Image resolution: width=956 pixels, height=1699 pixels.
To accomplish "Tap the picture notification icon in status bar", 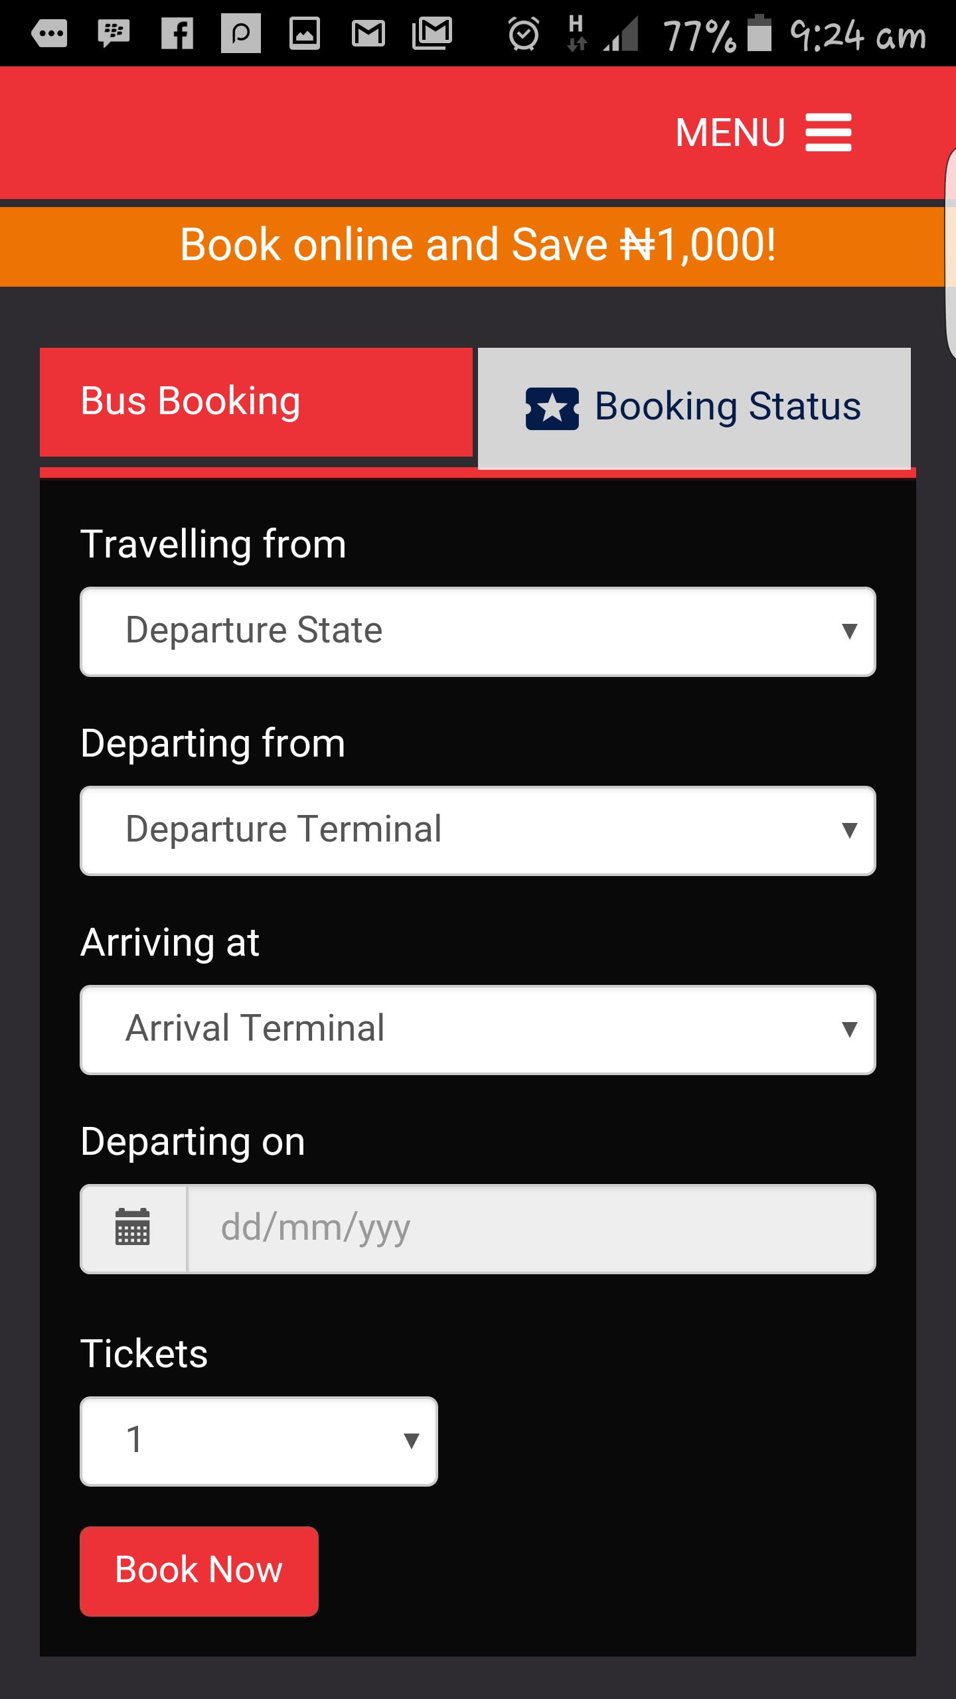I will (305, 33).
